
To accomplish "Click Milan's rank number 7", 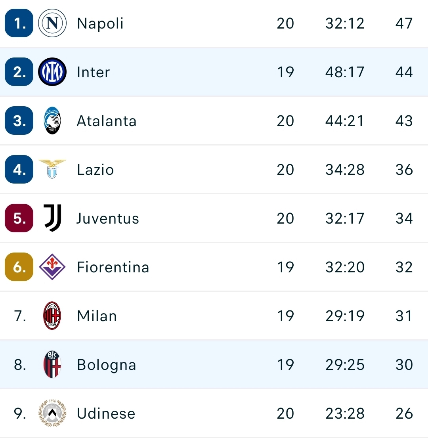I will pyautogui.click(x=20, y=316).
